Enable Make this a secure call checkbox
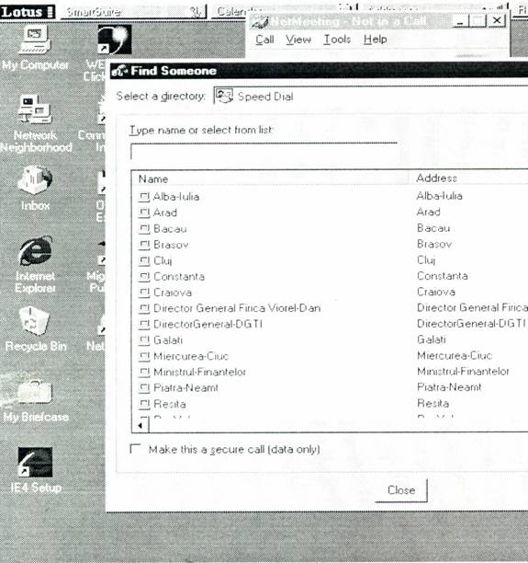The height and width of the screenshot is (563, 528). [136, 449]
